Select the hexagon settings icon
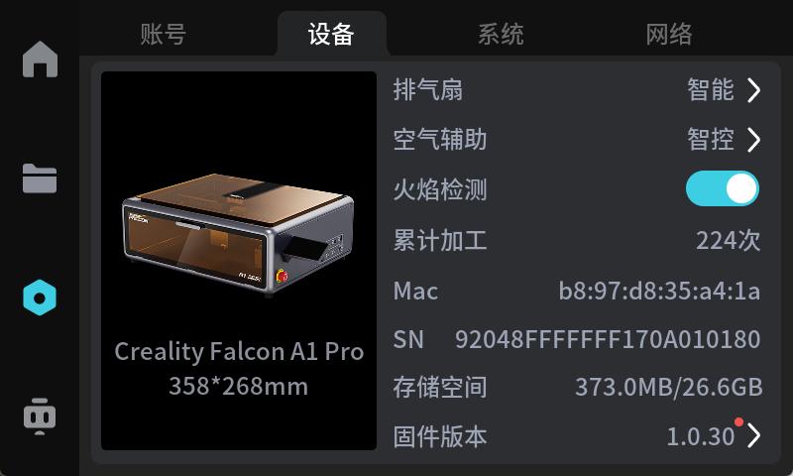 (x=40, y=297)
